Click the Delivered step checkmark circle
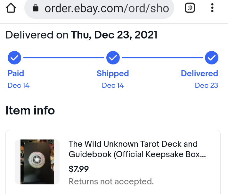Viewport: 228px width, 194px height. pos(211,58)
